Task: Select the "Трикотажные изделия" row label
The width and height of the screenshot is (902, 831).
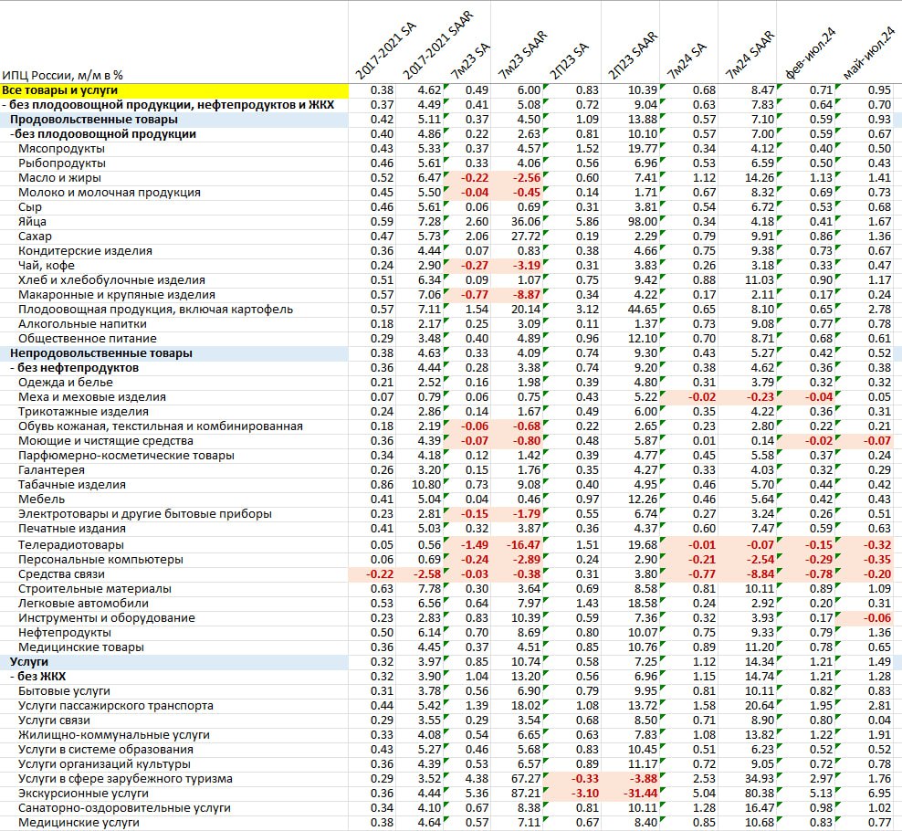Action: point(83,412)
